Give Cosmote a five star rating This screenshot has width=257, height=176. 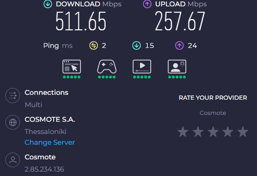(x=243, y=132)
